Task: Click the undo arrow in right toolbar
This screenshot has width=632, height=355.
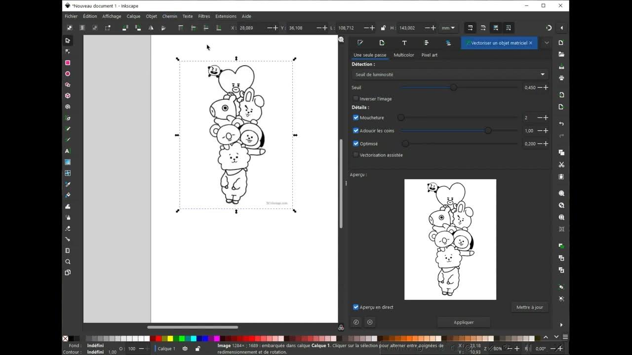Action: click(x=561, y=123)
